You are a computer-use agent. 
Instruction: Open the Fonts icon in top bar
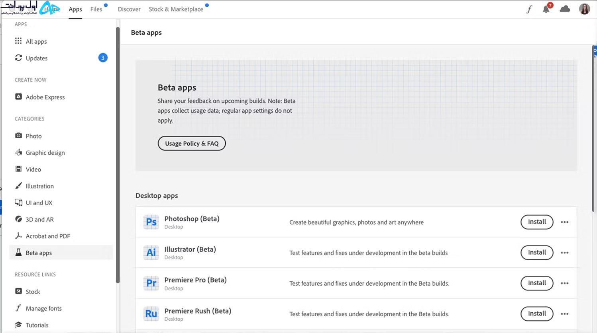[529, 9]
